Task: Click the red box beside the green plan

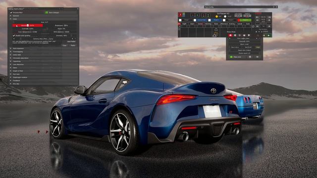Action: tap(239, 20)
